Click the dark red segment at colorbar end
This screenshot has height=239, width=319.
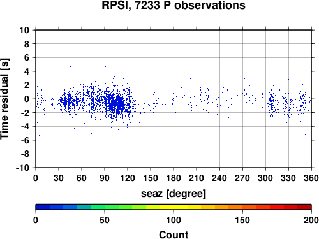point(304,206)
